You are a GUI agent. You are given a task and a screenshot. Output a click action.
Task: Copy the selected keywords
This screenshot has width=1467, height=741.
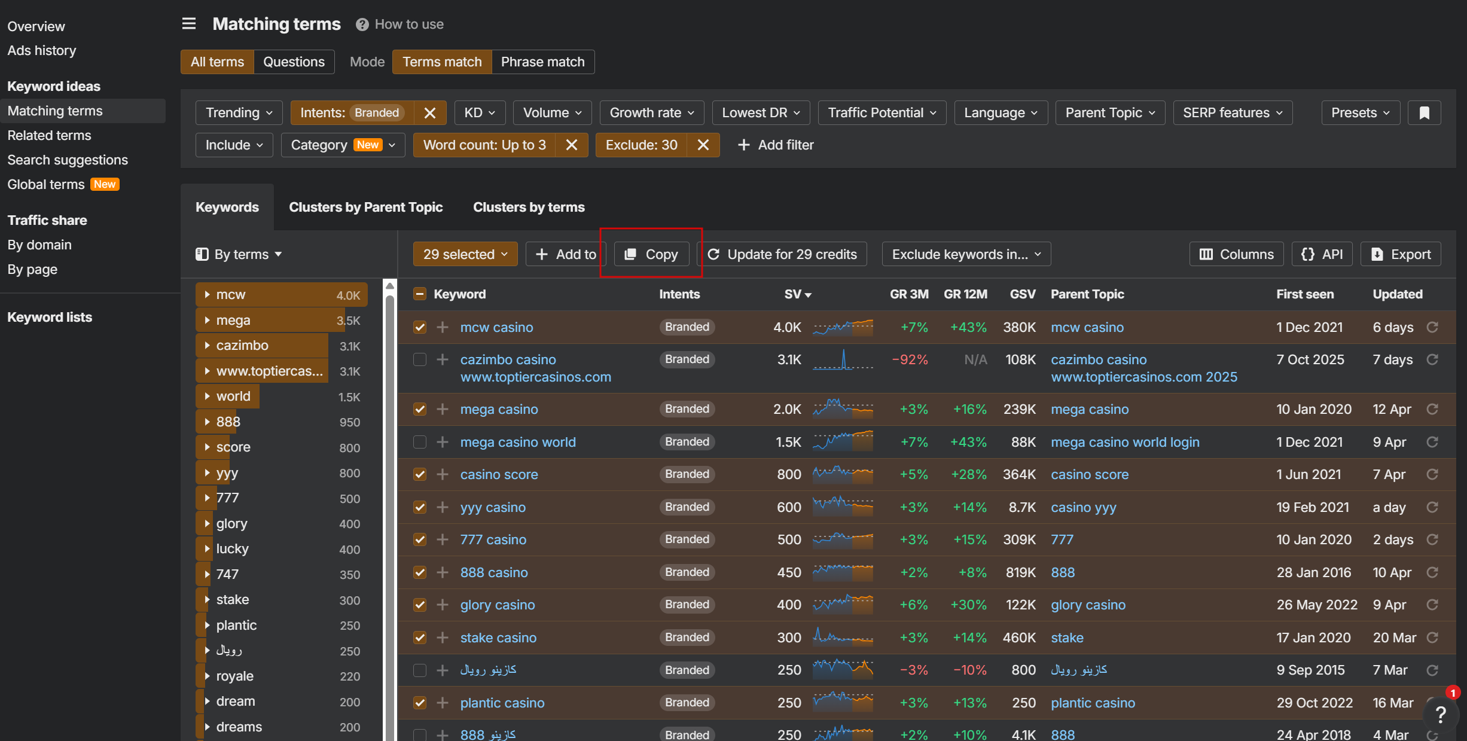(x=651, y=254)
